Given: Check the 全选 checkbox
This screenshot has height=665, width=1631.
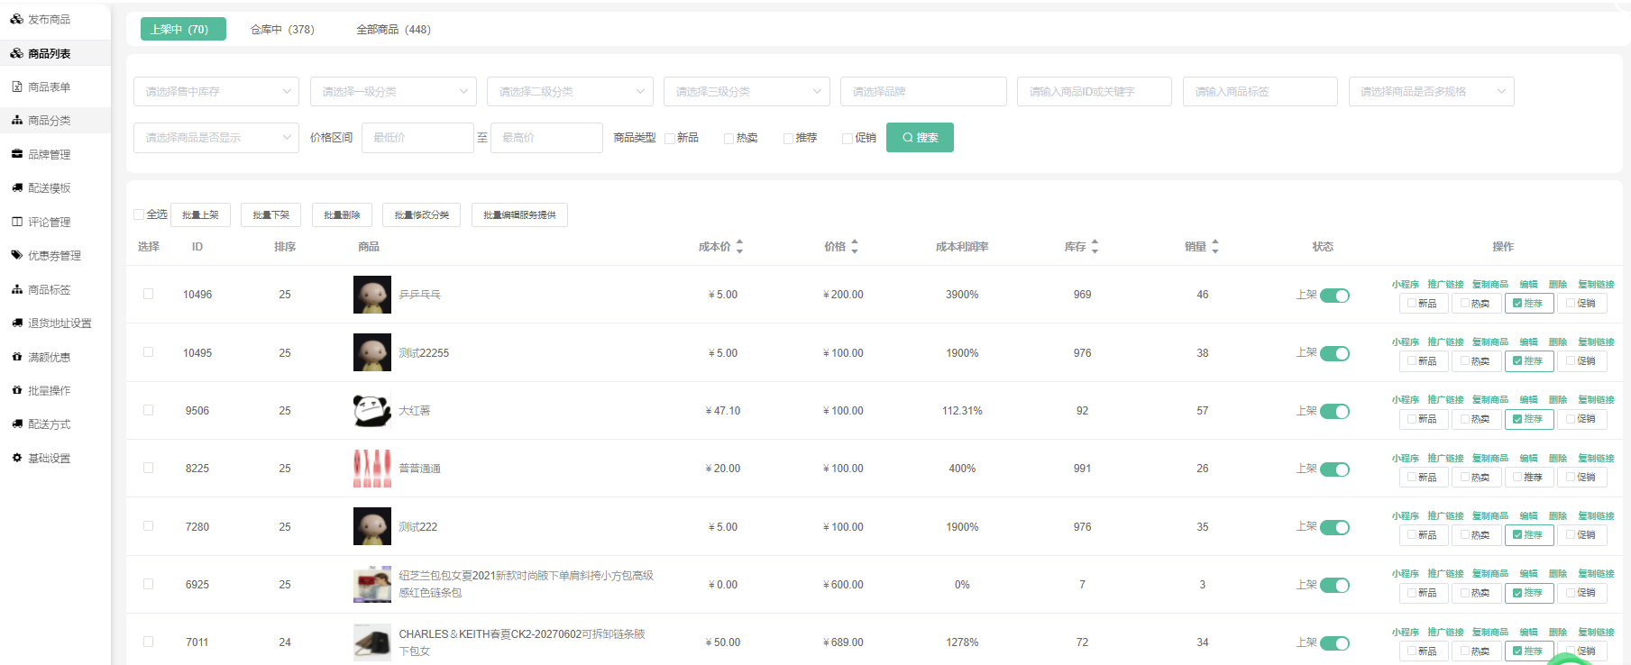Looking at the screenshot, I should pos(139,214).
